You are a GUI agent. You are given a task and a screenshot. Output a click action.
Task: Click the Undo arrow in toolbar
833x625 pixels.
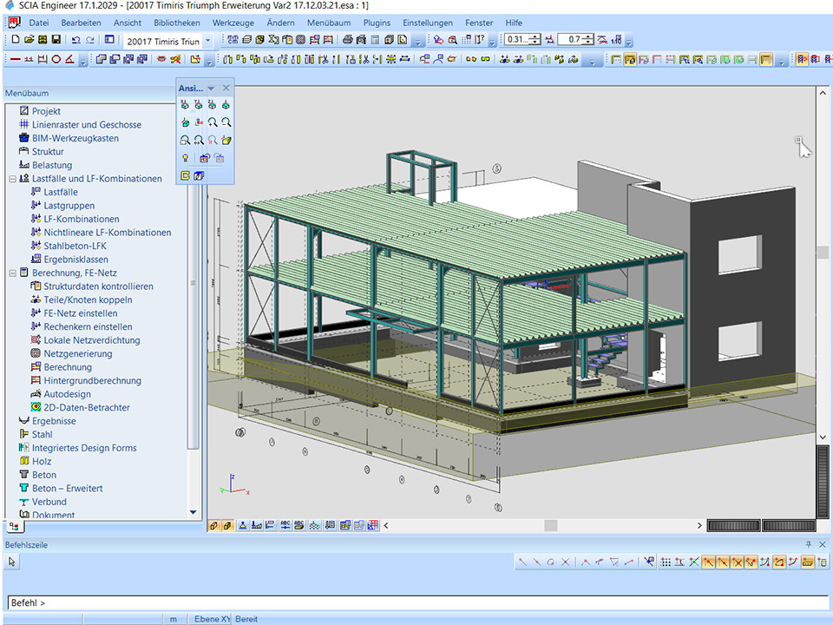(76, 40)
